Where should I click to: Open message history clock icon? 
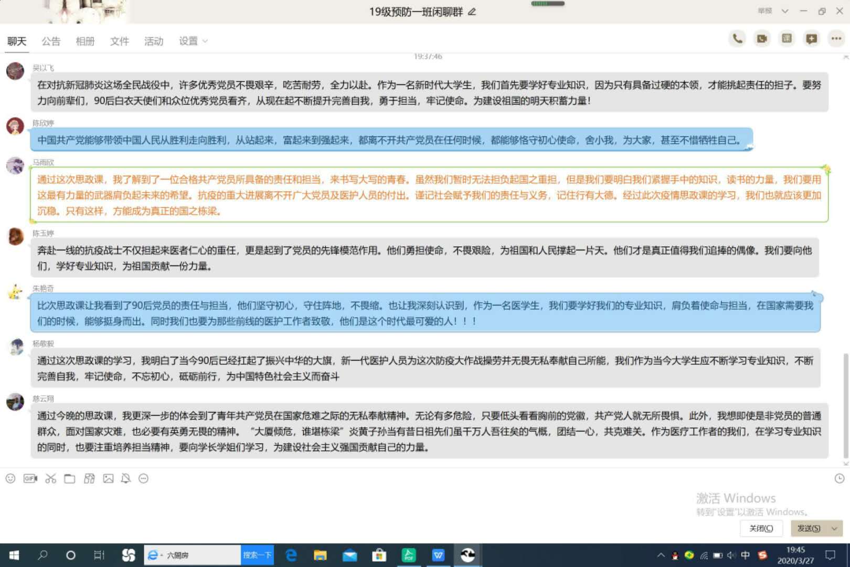840,478
